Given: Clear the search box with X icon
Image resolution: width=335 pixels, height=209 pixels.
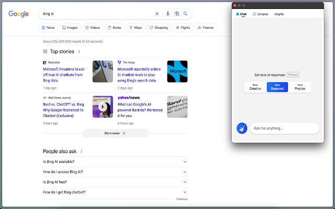Looking at the screenshot, I should click(157, 14).
